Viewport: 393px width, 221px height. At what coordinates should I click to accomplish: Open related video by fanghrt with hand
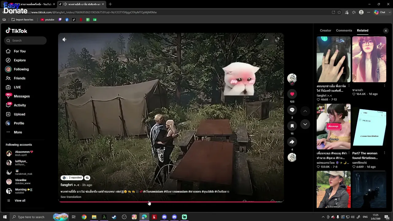pos(333,59)
